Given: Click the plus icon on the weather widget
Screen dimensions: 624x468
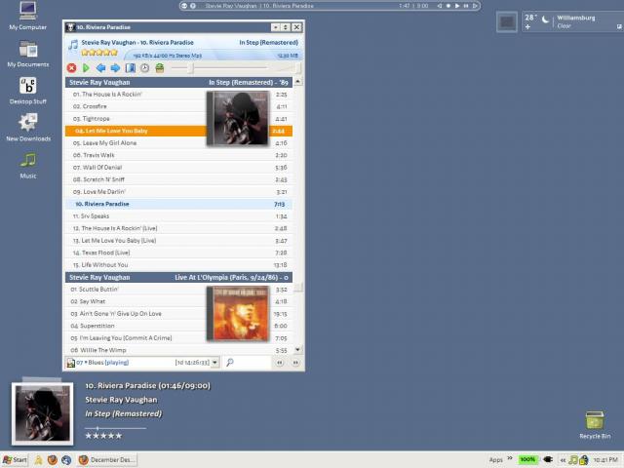Looking at the screenshot, I should point(527,26).
